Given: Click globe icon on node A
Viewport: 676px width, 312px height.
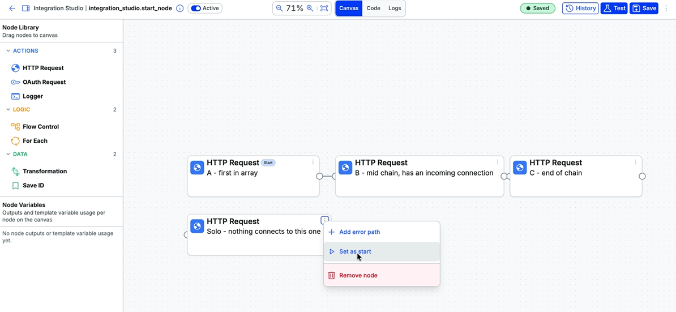Looking at the screenshot, I should [x=197, y=168].
